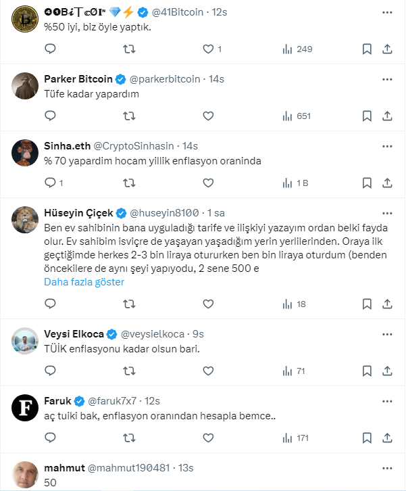The width and height of the screenshot is (406, 491).
Task: Click Faruk's profile avatar
Action: 26,407
